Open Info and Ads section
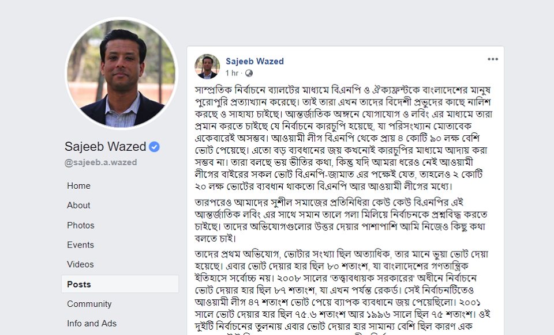This screenshot has width=554, height=335. tap(92, 323)
